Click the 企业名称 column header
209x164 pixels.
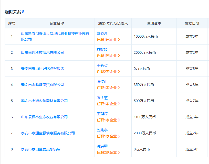tap(57, 23)
